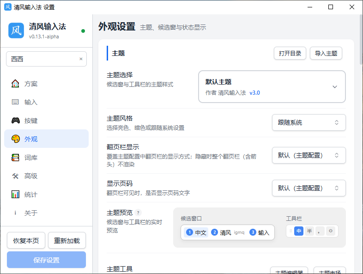Expand the 默认主题 theme selection dropdown
The height and width of the screenshot is (274, 363).
coord(272,86)
